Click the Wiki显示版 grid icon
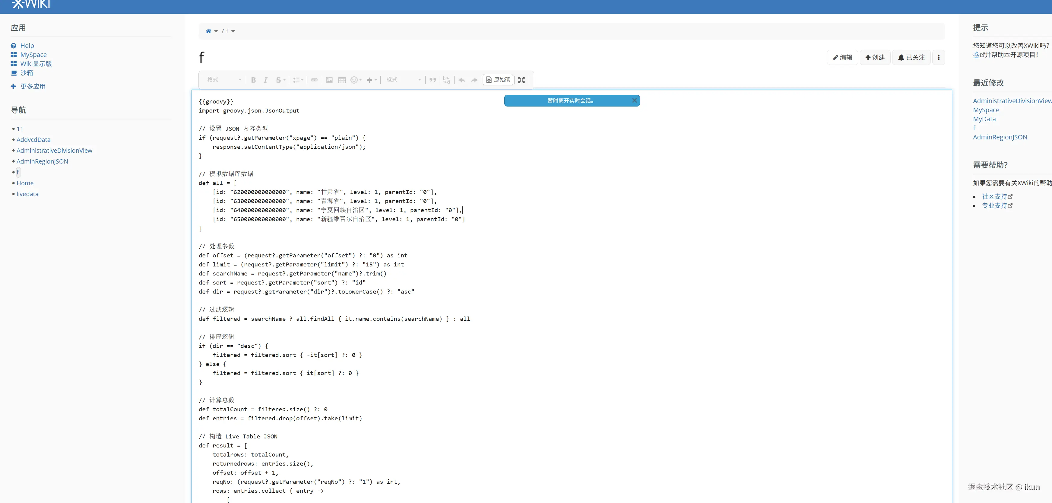 point(14,64)
